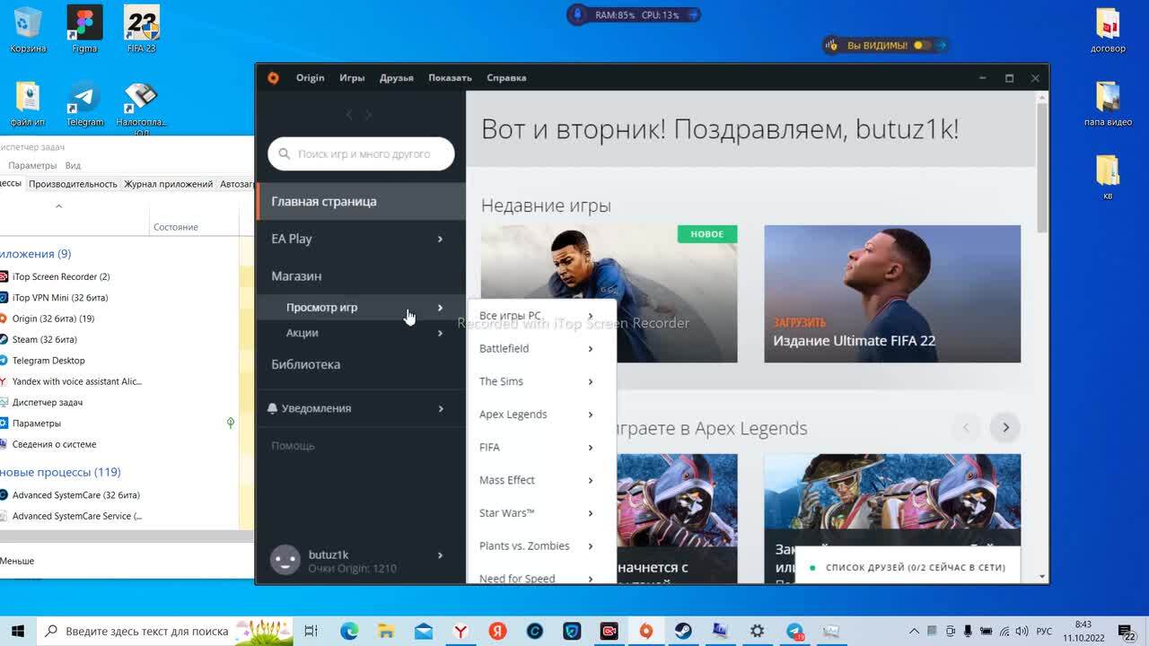Viewport: 1149px width, 646px height.
Task: Open Origin from the taskbar
Action: point(645,631)
